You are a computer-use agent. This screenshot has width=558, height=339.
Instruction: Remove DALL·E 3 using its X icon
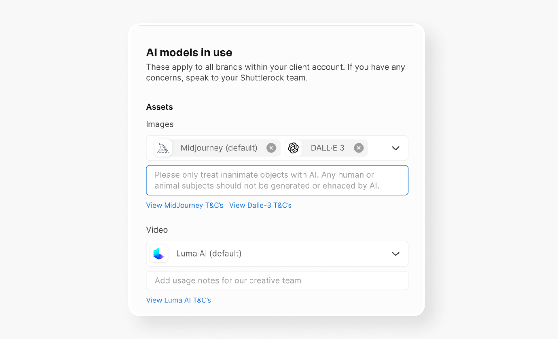358,148
